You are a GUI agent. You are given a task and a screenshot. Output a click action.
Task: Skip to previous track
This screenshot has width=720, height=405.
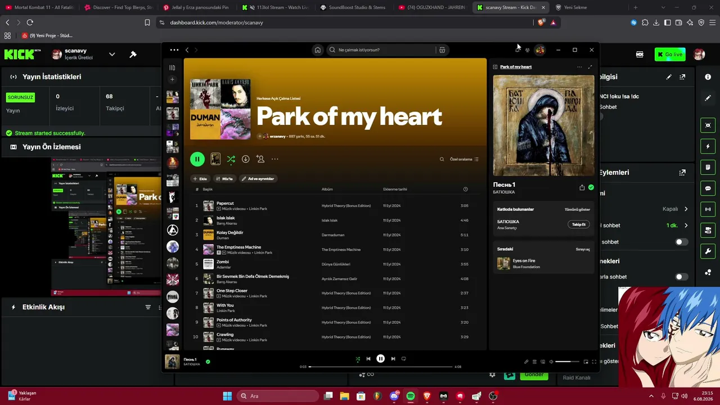tap(368, 359)
